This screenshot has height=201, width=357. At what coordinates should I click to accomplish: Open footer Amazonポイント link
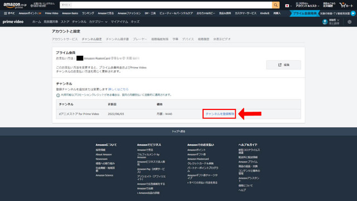196,150
